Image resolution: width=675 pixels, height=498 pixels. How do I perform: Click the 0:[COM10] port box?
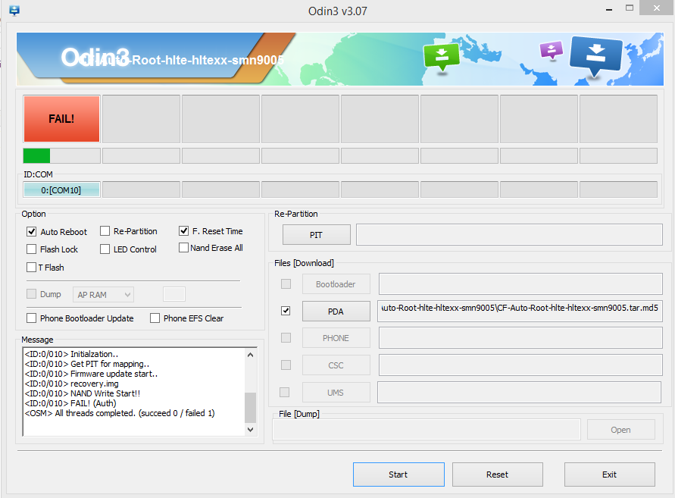[61, 190]
